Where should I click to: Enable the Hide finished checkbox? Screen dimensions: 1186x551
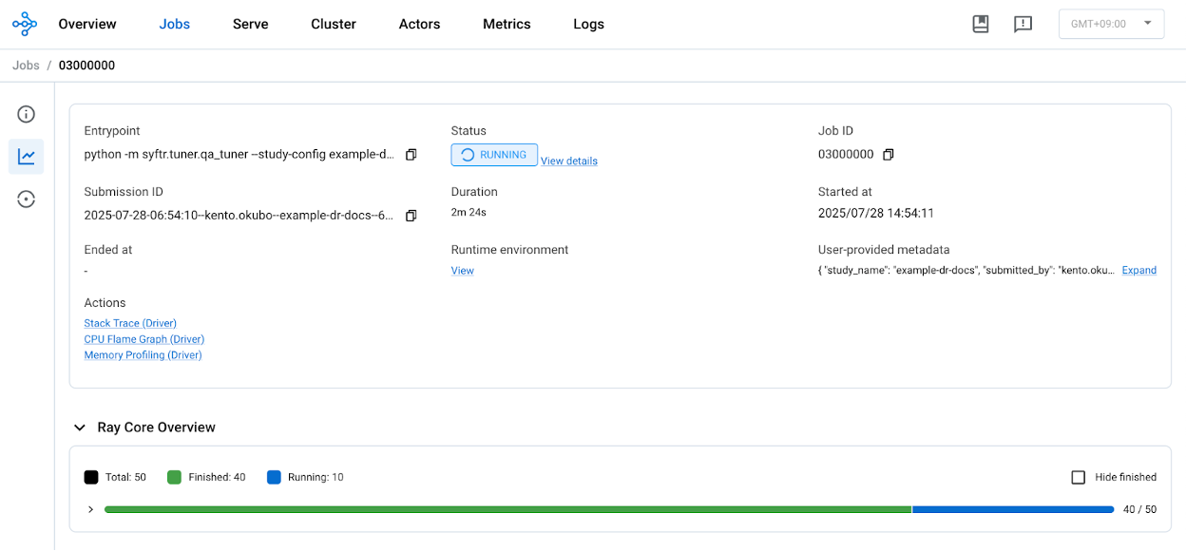click(1079, 477)
